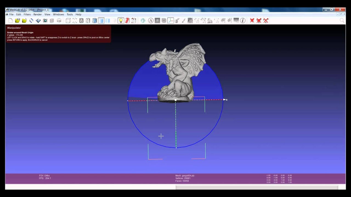Open the Help menu

[78, 15]
